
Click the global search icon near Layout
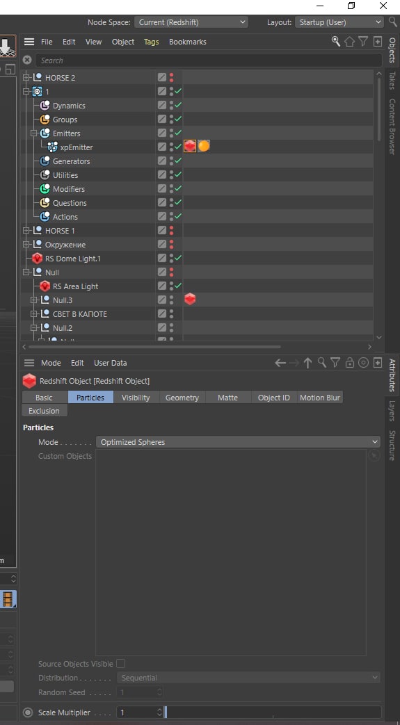(392, 22)
